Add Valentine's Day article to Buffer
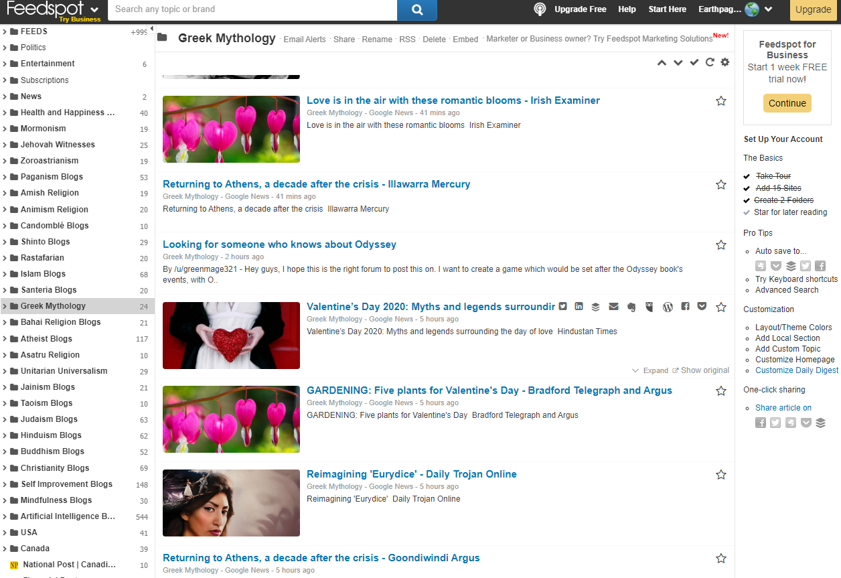Viewport: 841px width, 578px height. point(596,307)
